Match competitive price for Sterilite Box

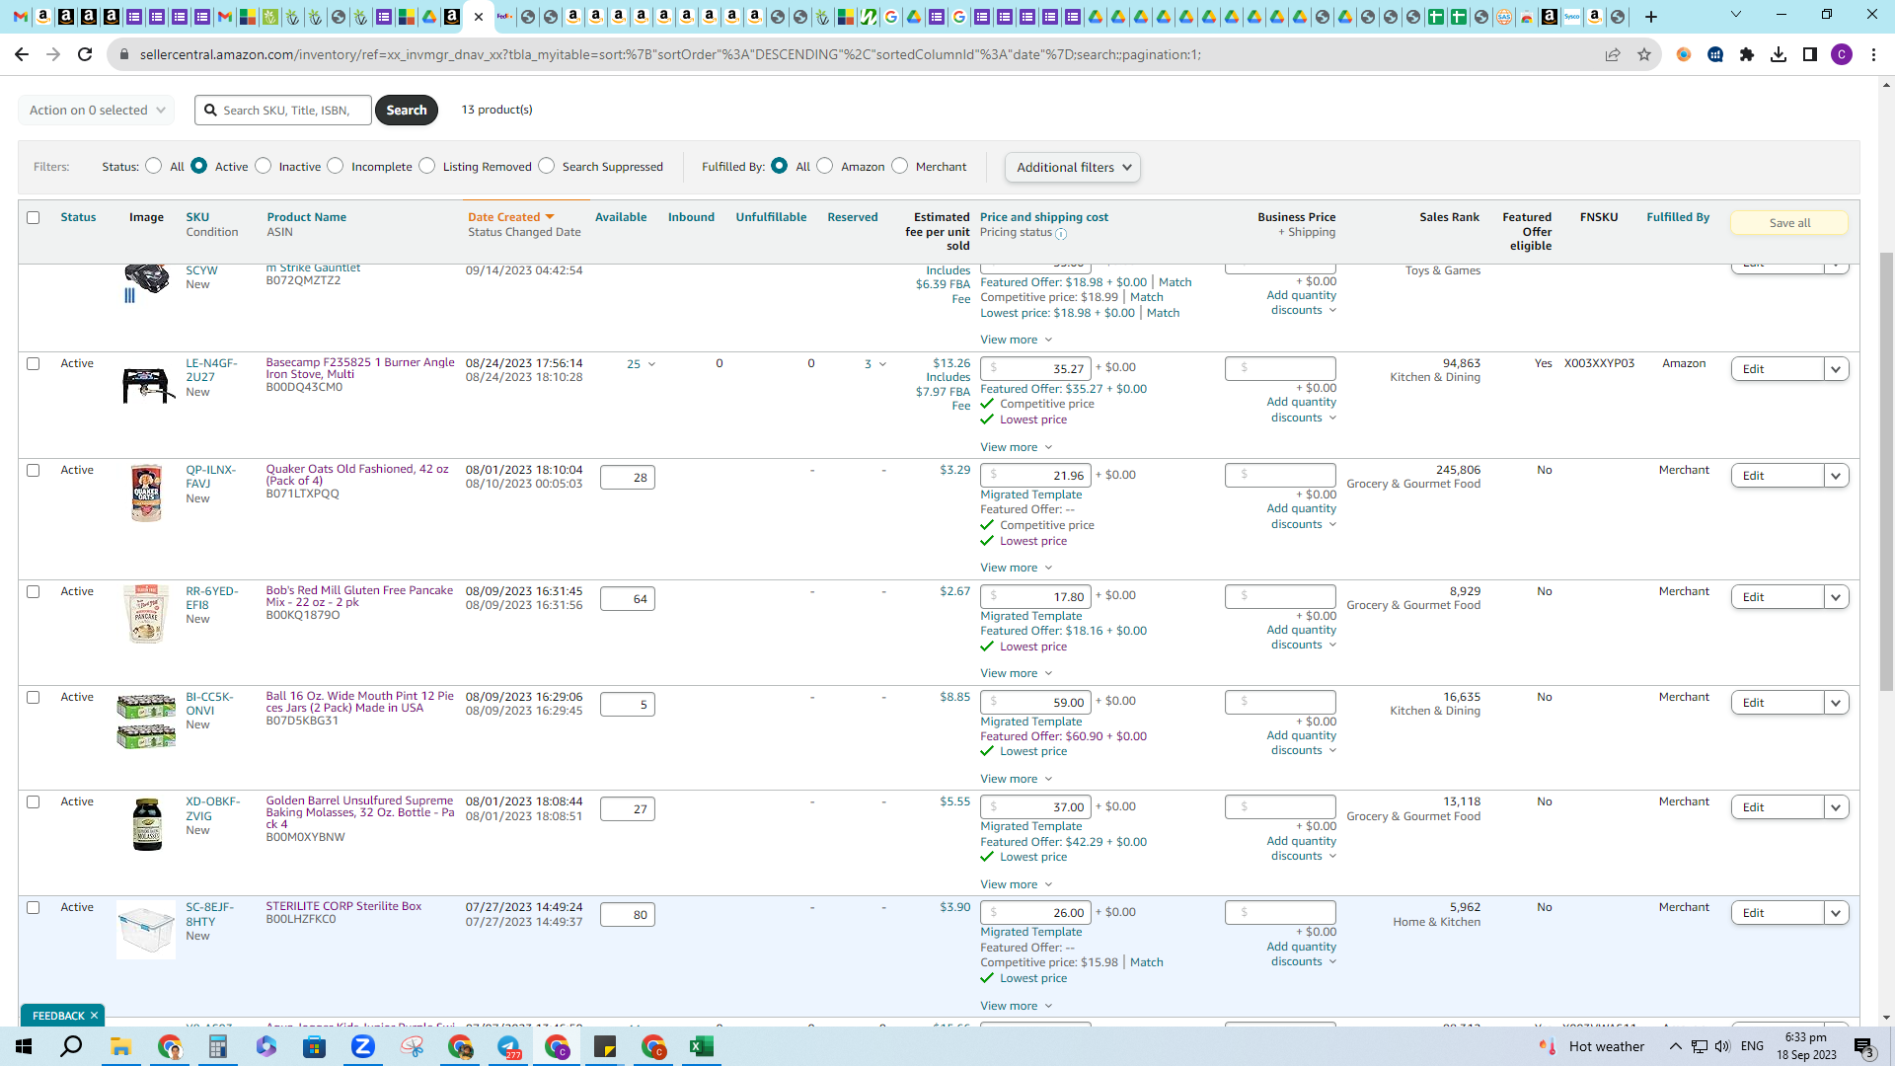1147,962
